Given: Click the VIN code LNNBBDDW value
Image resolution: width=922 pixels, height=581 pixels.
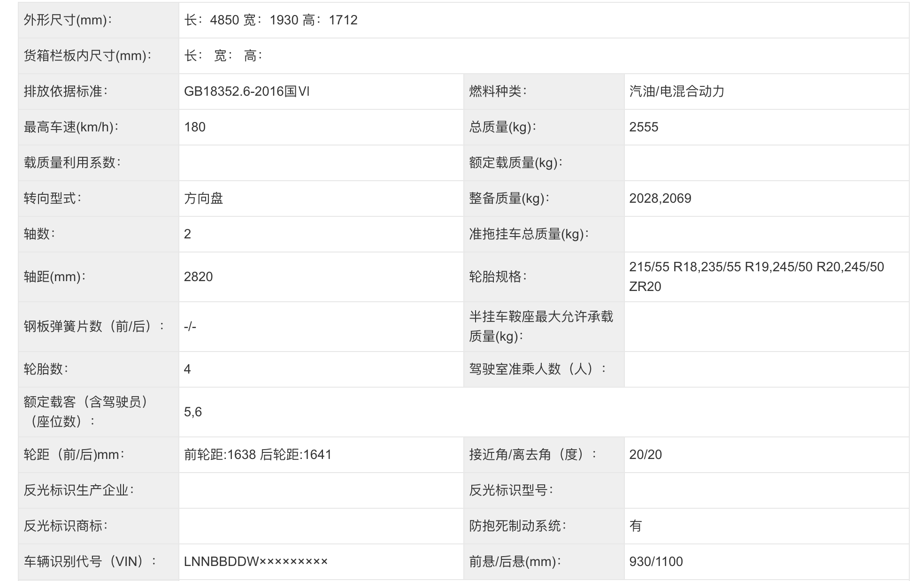Looking at the screenshot, I should click(256, 562).
